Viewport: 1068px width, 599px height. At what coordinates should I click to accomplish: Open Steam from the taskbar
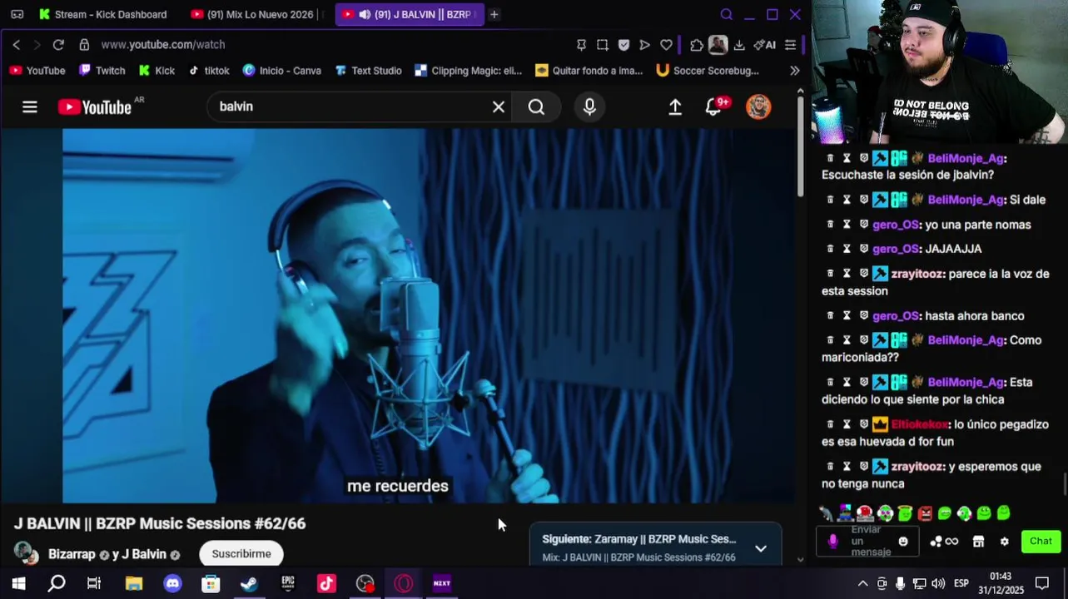[x=249, y=583]
